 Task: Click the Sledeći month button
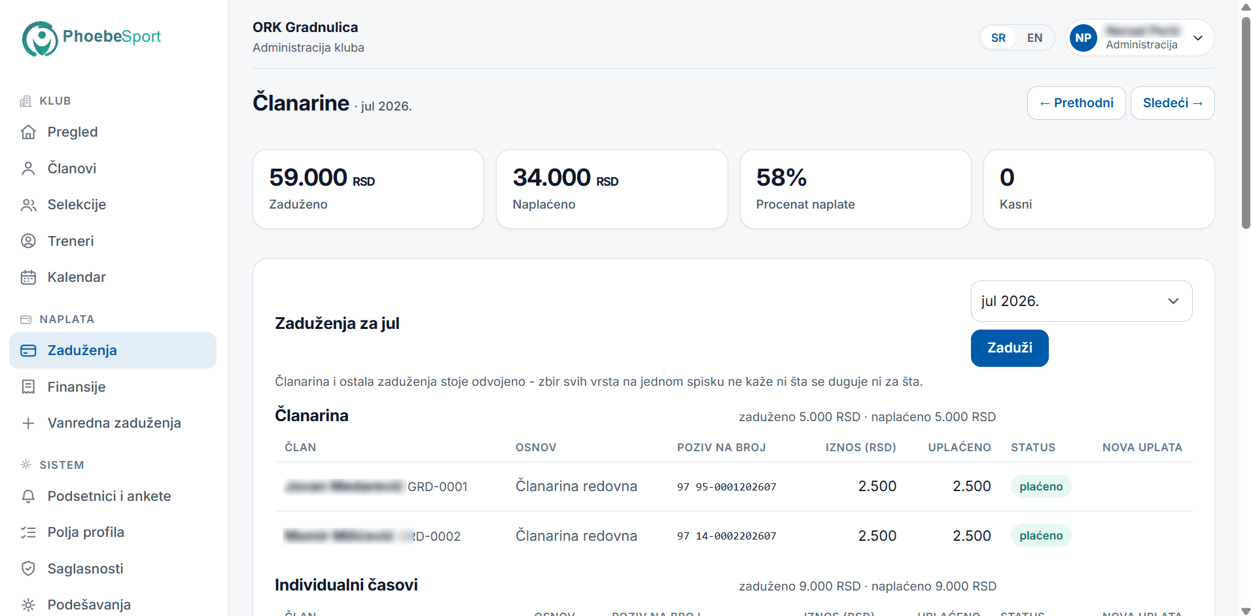[1172, 103]
